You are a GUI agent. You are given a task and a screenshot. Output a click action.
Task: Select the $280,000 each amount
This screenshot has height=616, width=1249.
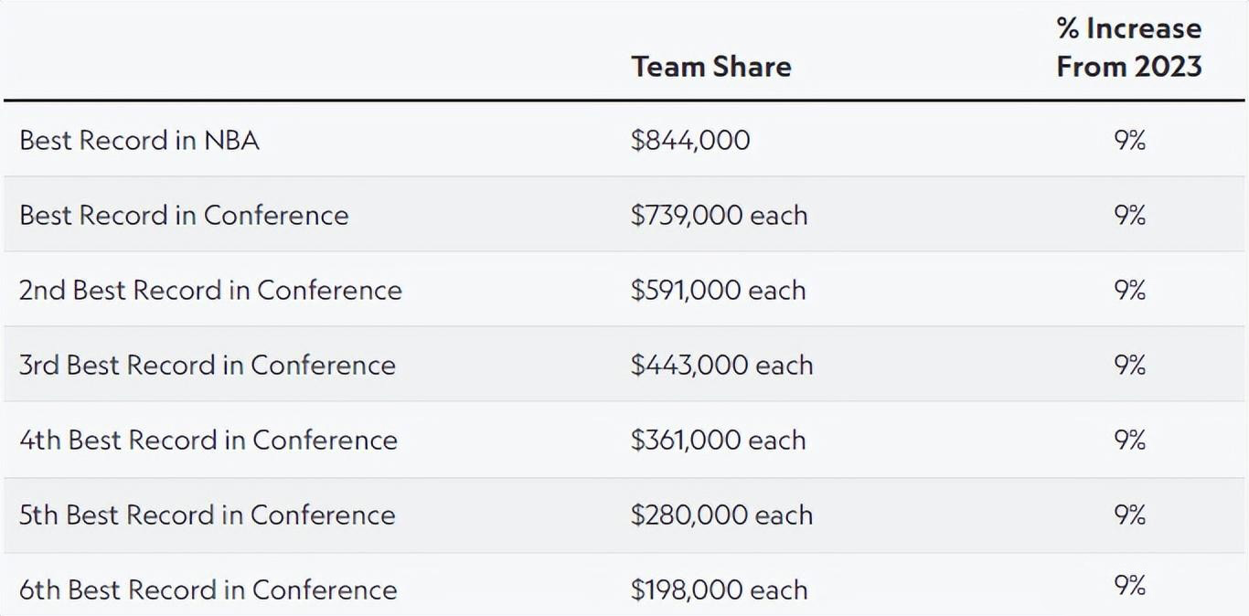(721, 515)
